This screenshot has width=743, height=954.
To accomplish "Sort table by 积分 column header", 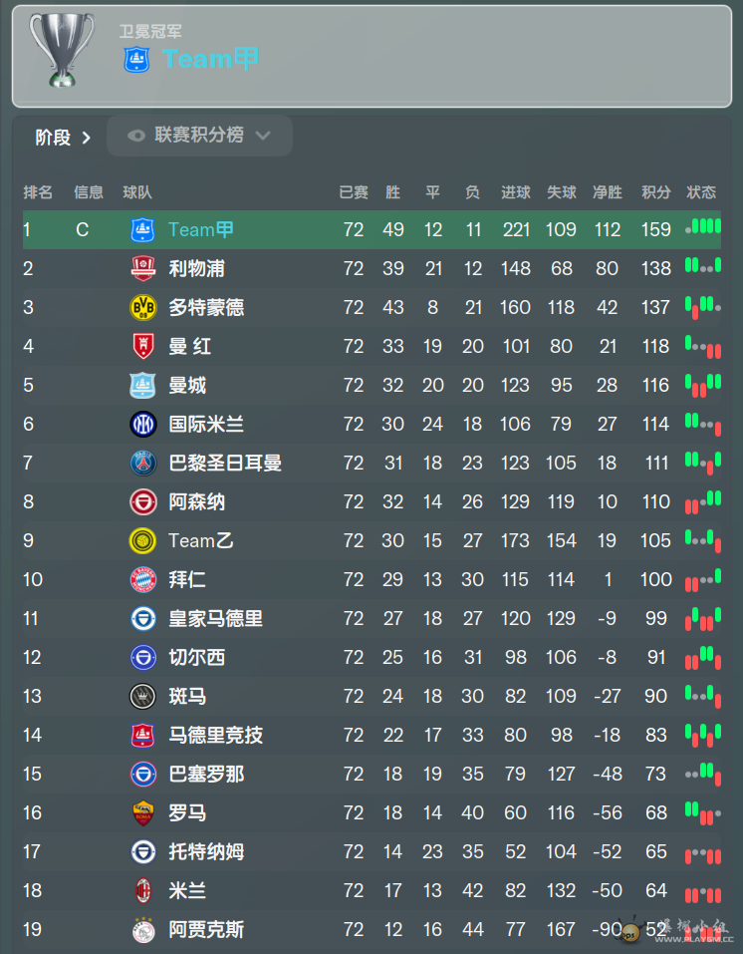I will (x=656, y=192).
